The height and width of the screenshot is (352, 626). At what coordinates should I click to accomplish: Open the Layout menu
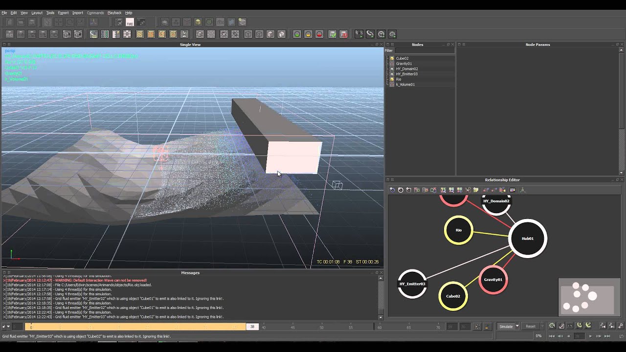point(37,13)
